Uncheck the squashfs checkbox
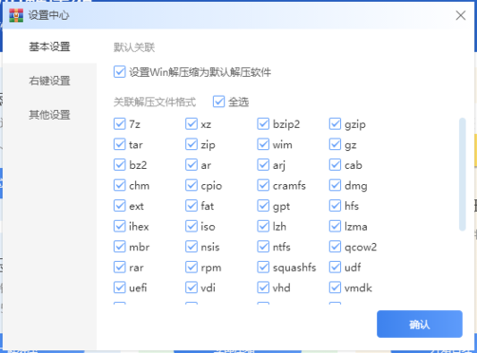The image size is (477, 353). click(263, 267)
